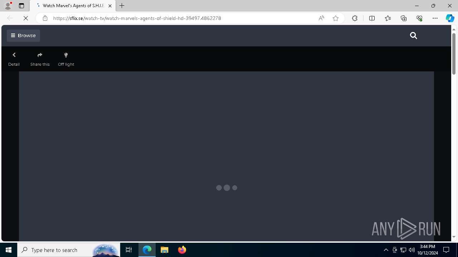Show hidden system tray icons

(x=386, y=250)
